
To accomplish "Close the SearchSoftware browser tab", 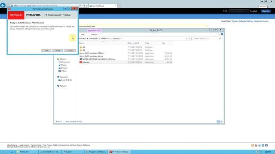I will tap(116, 6).
